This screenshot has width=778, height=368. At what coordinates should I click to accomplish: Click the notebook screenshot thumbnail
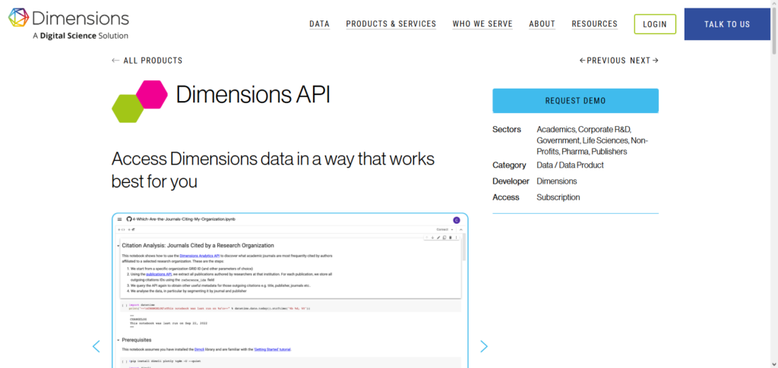(x=289, y=291)
